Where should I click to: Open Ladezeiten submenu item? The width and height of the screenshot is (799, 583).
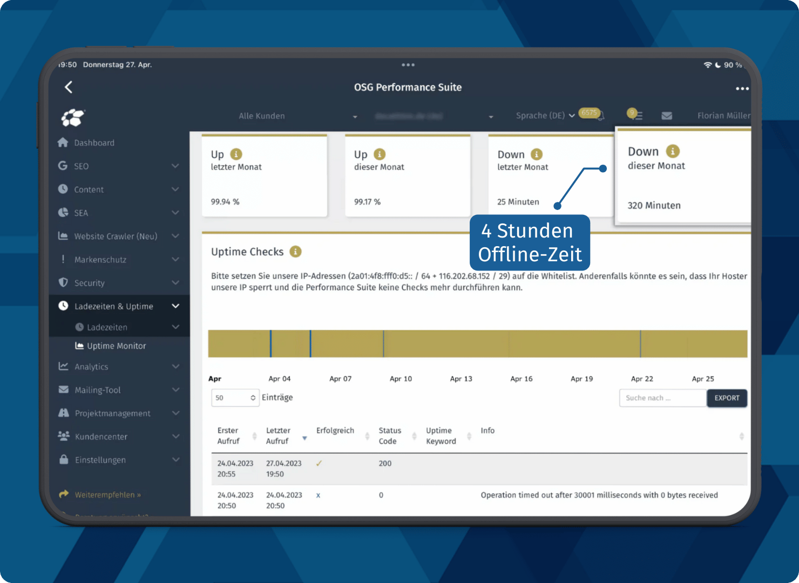pyautogui.click(x=101, y=327)
